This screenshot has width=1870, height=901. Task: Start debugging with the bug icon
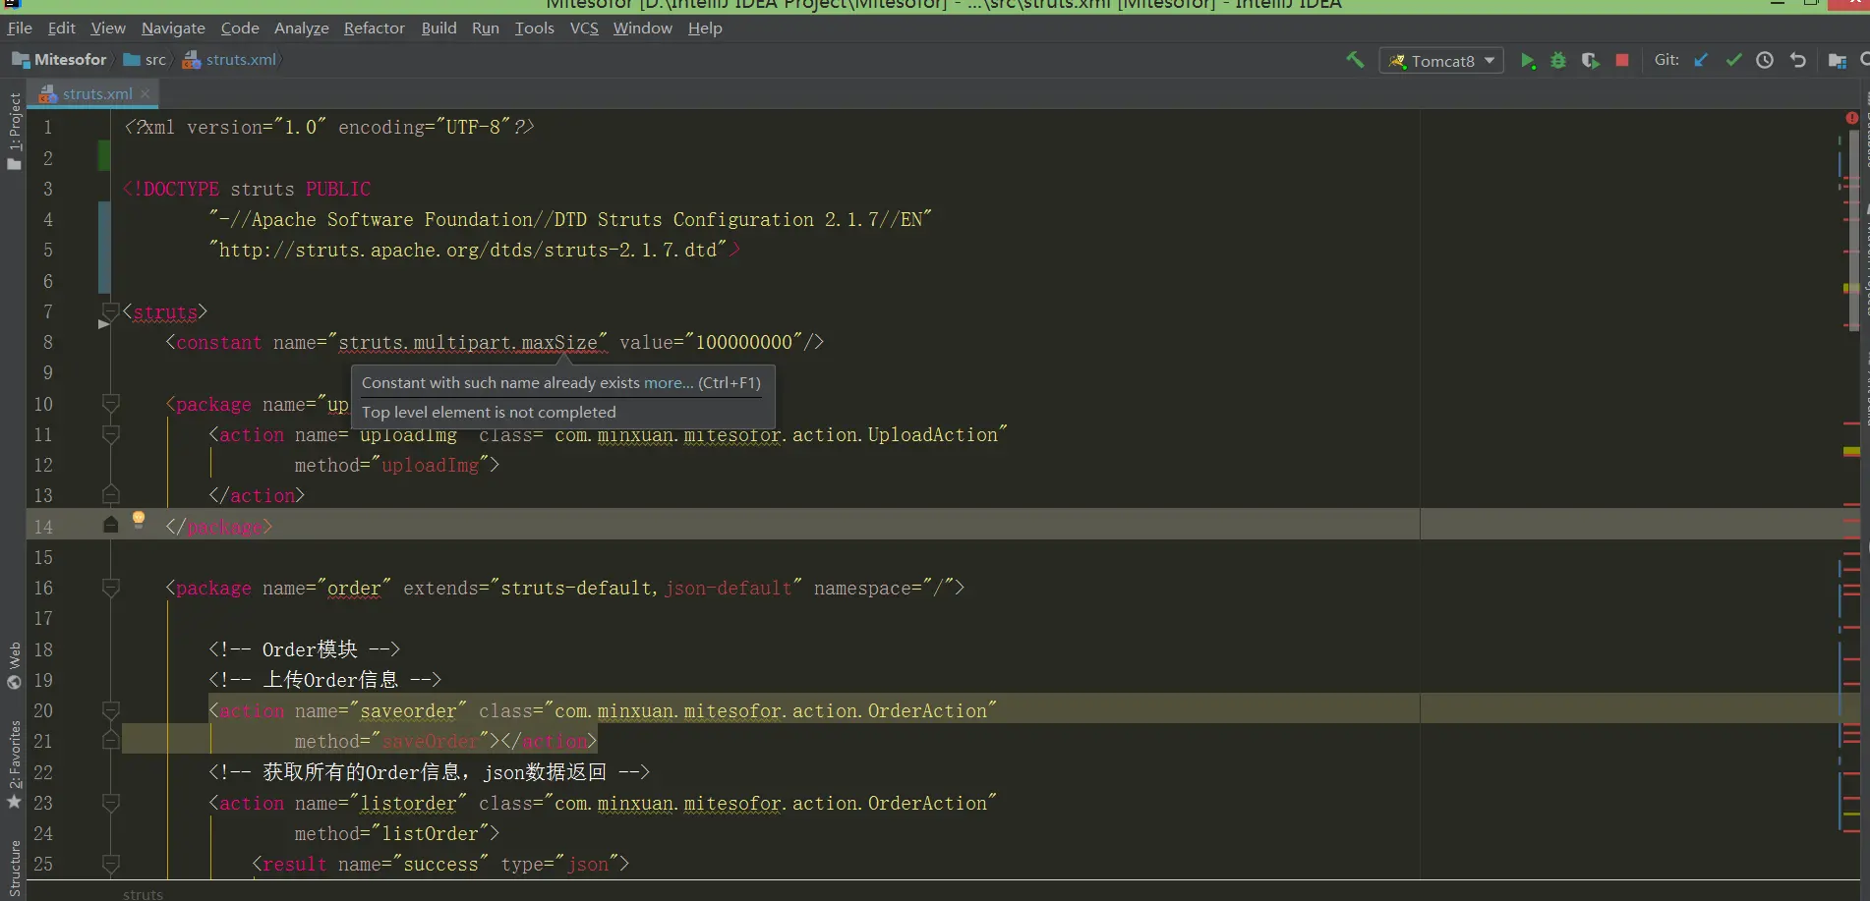(x=1558, y=61)
